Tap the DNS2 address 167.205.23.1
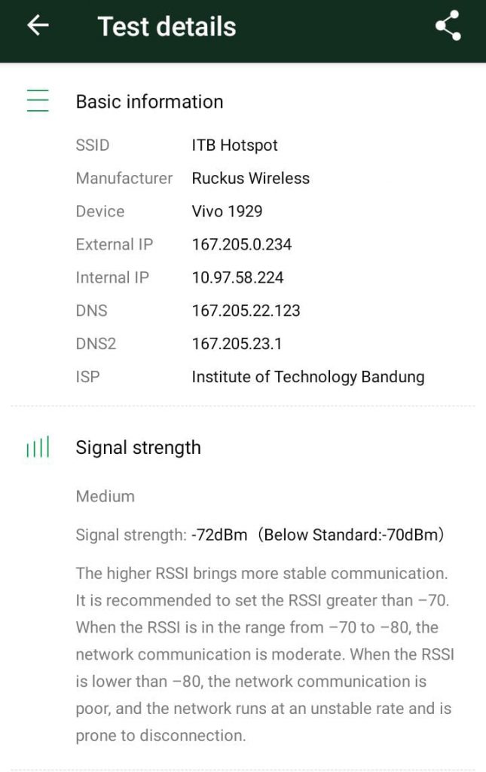Viewport: 486px width, 772px height. pos(237,344)
